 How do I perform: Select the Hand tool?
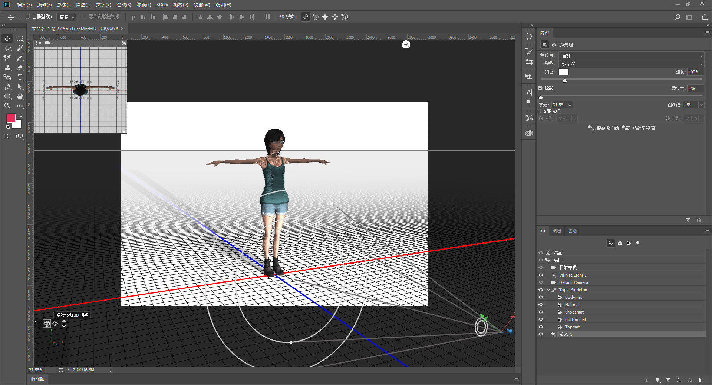coord(20,97)
